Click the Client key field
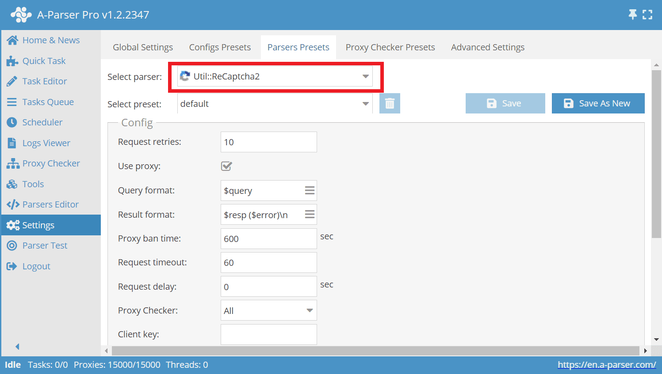662x374 pixels. (268, 334)
